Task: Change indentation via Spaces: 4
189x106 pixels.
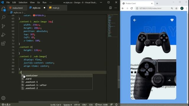Action: coord(68,105)
